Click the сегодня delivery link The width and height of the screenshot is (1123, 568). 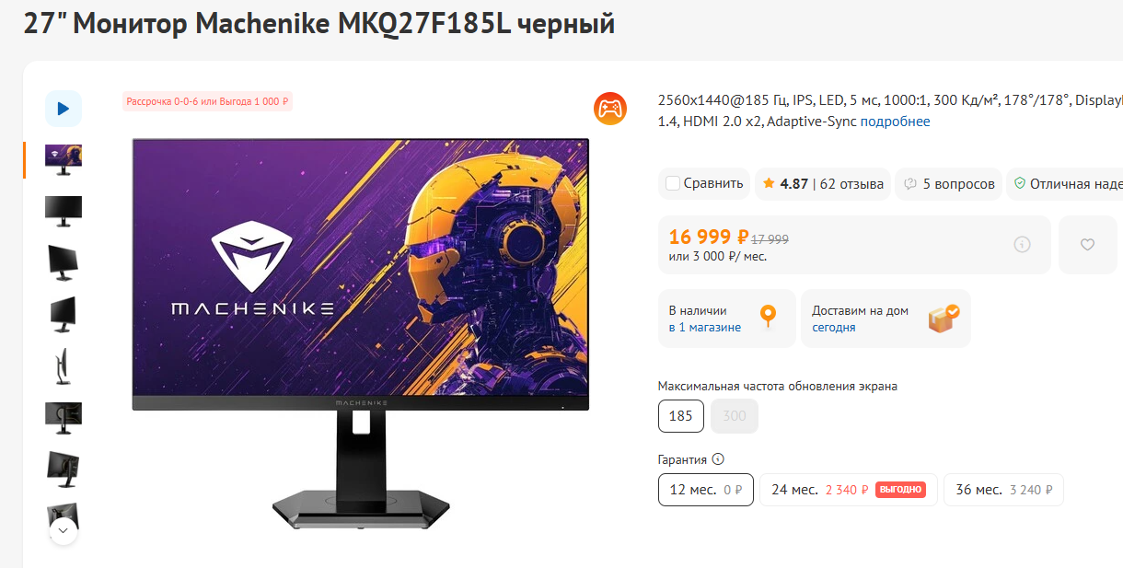[x=834, y=327]
